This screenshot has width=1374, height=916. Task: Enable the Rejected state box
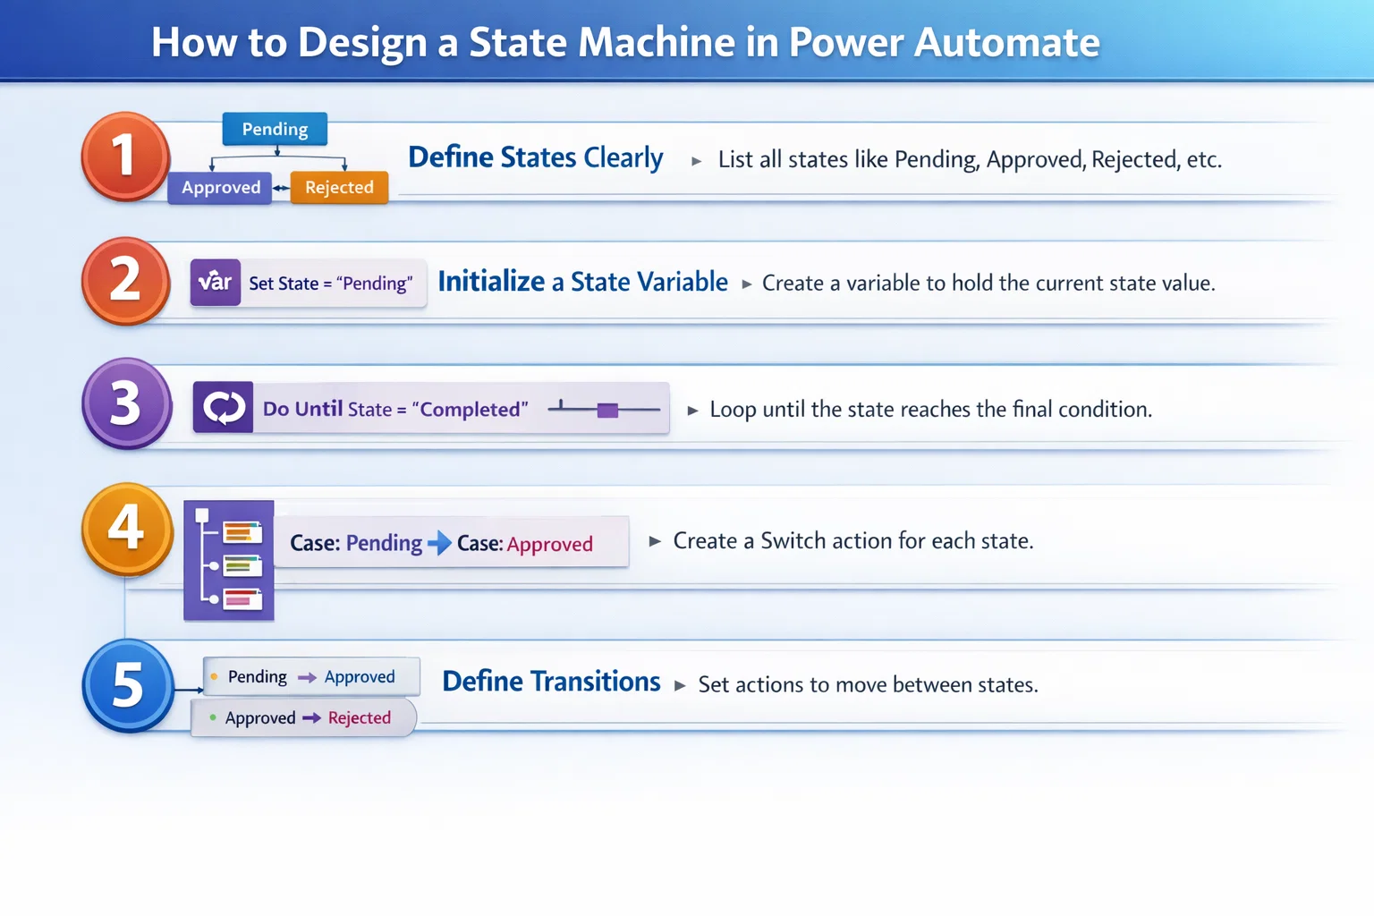339,187
